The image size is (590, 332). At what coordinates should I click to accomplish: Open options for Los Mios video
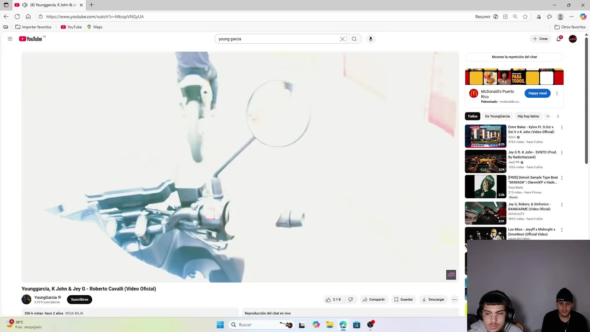click(x=561, y=230)
